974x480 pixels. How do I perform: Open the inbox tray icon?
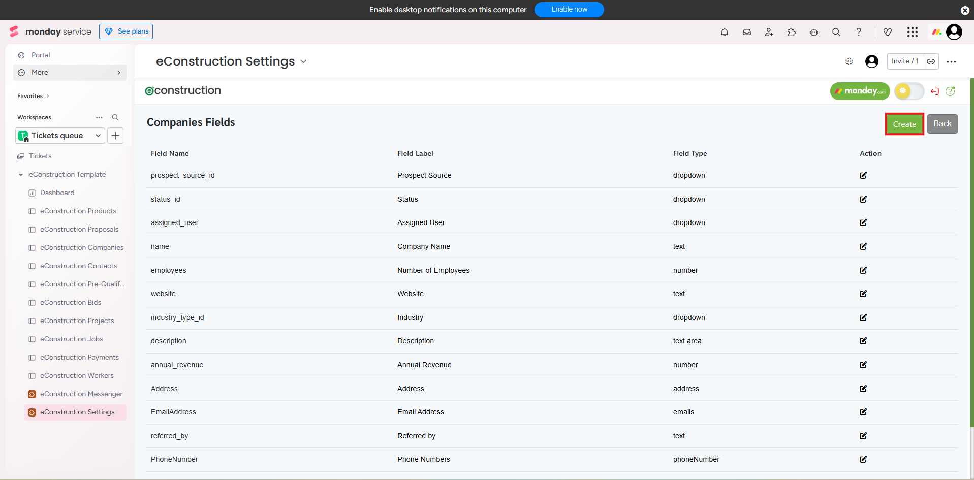(x=746, y=32)
